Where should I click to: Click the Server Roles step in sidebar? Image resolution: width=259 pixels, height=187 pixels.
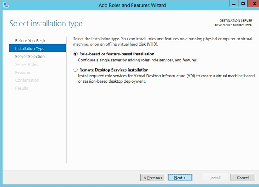[26, 64]
